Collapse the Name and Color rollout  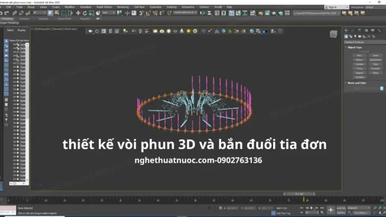point(357,83)
